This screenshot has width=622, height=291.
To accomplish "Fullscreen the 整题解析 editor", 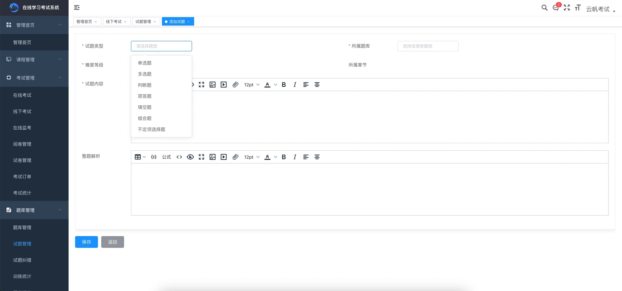I will pos(202,157).
